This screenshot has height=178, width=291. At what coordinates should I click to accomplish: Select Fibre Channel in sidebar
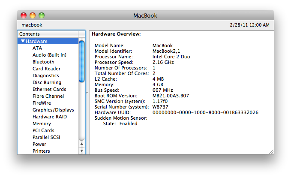click(x=48, y=96)
